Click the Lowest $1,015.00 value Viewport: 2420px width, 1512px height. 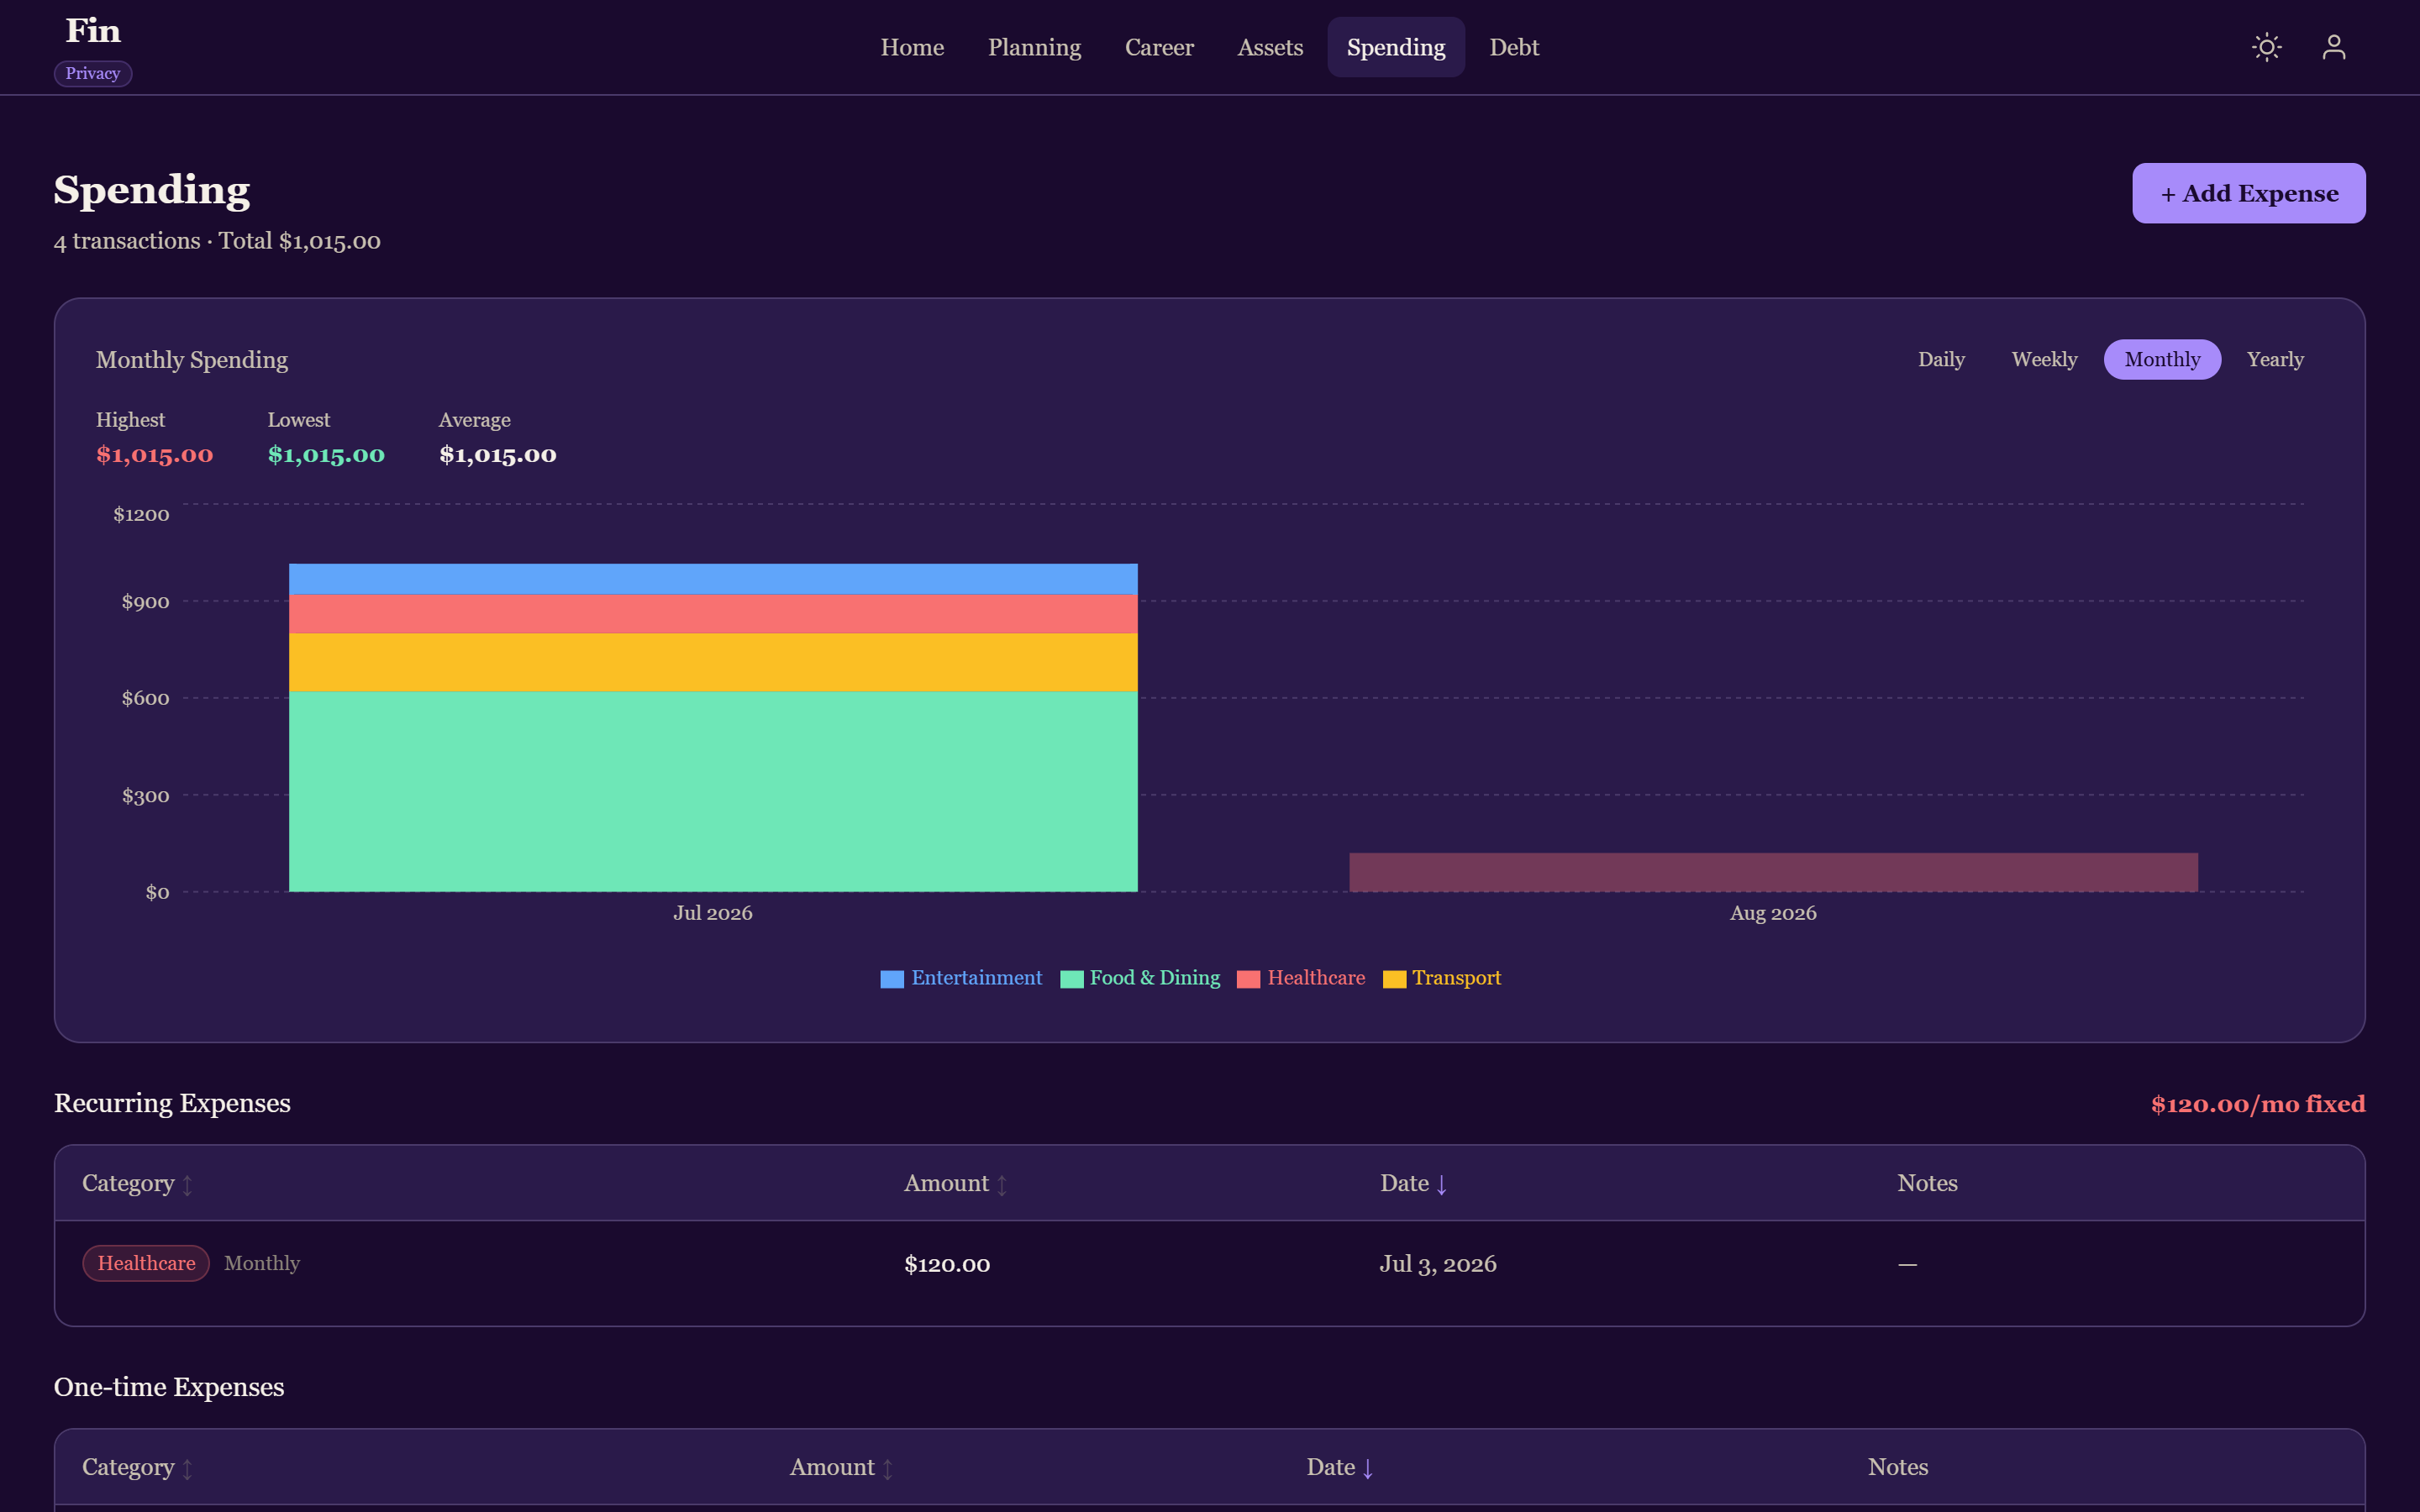(x=326, y=455)
